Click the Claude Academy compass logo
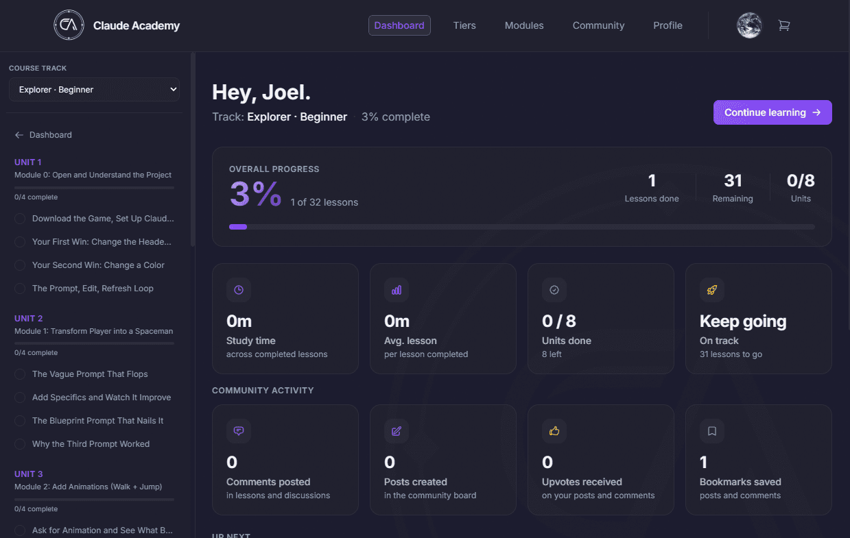The height and width of the screenshot is (538, 850). [68, 25]
